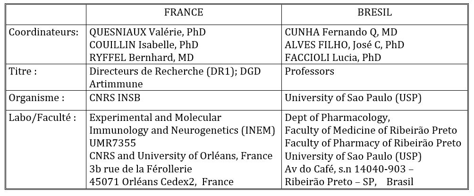
Task: Click the name RYFFEL Bernhard, MD
Action: [141, 58]
